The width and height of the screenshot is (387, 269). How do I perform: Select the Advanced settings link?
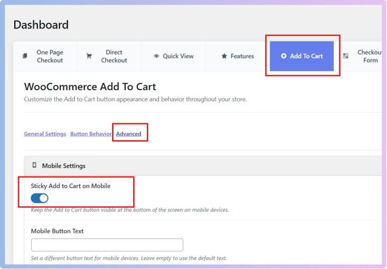point(129,134)
